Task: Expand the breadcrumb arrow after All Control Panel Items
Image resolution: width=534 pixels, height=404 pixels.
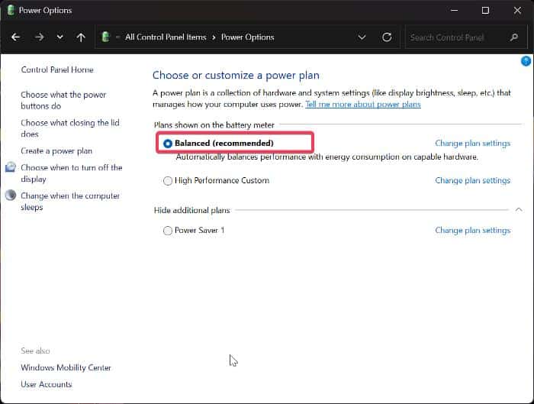Action: click(x=214, y=37)
